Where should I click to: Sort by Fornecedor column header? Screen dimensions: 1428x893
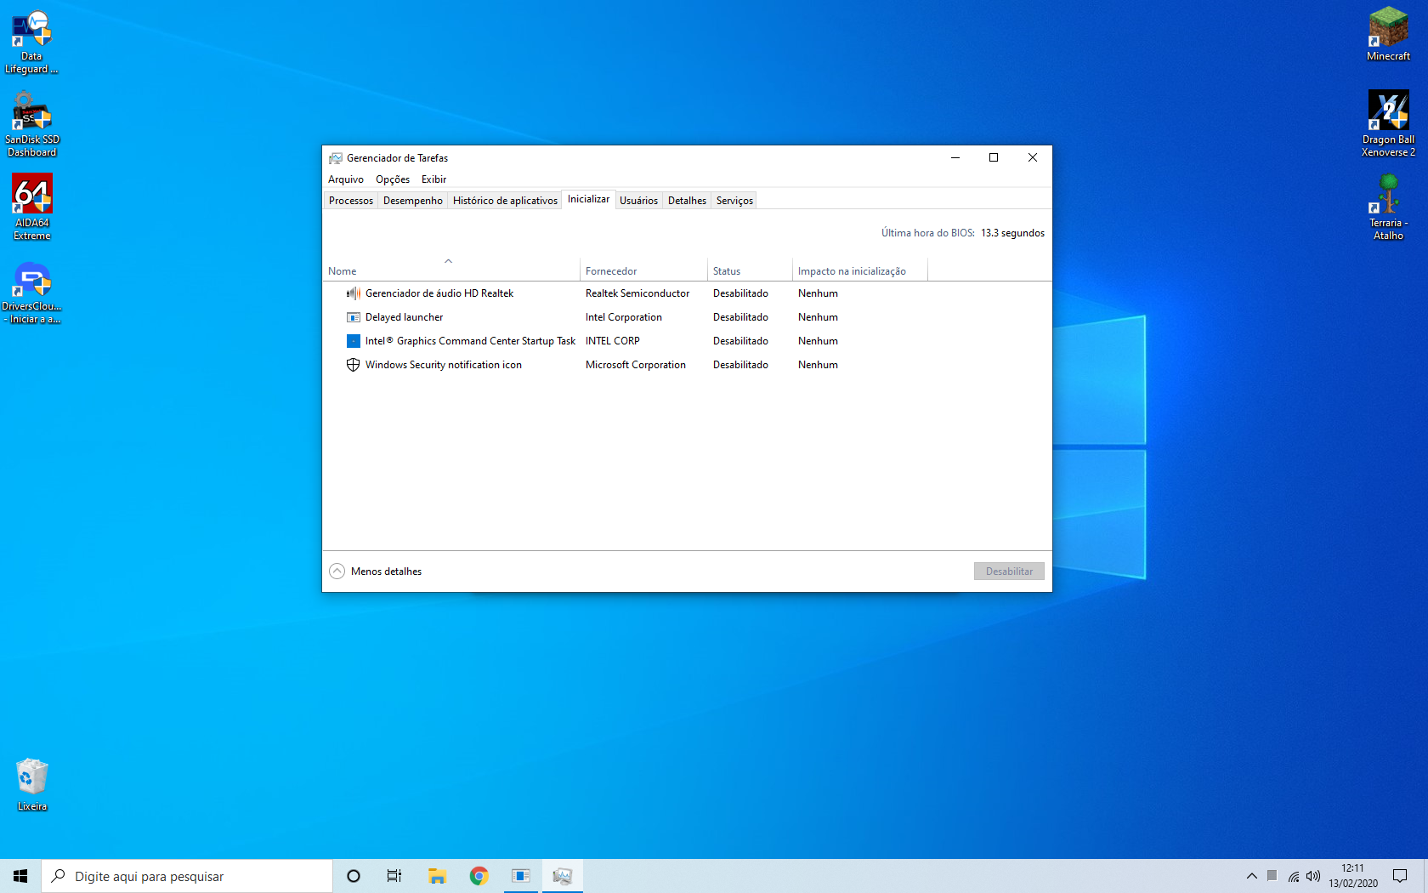tap(643, 271)
